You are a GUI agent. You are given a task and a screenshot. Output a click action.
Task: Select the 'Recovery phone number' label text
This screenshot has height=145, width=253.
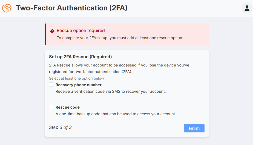click(x=78, y=85)
